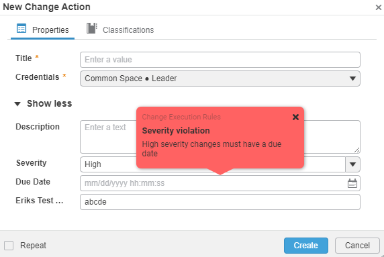Screen dimensions: 384x257
Task: Click the Classifications tab icon
Action: [92, 28]
